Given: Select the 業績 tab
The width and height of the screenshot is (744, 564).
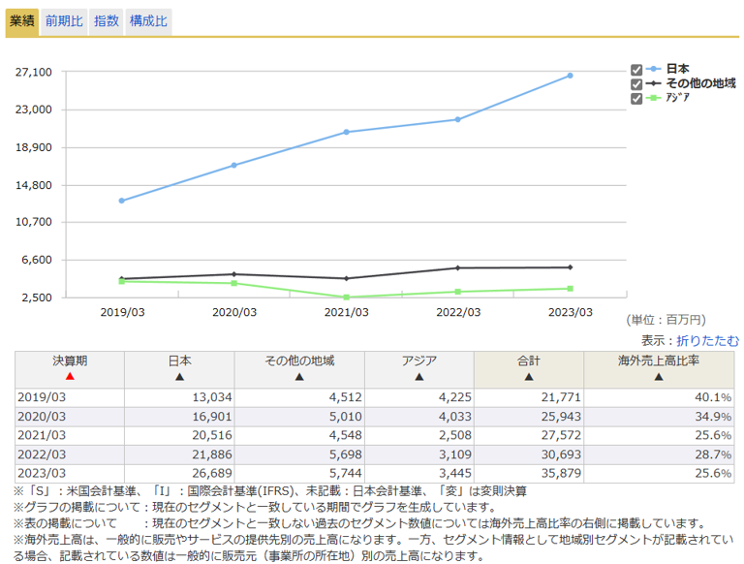Looking at the screenshot, I should [22, 21].
